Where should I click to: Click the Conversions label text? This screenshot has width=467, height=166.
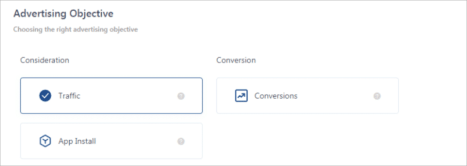[x=276, y=96]
